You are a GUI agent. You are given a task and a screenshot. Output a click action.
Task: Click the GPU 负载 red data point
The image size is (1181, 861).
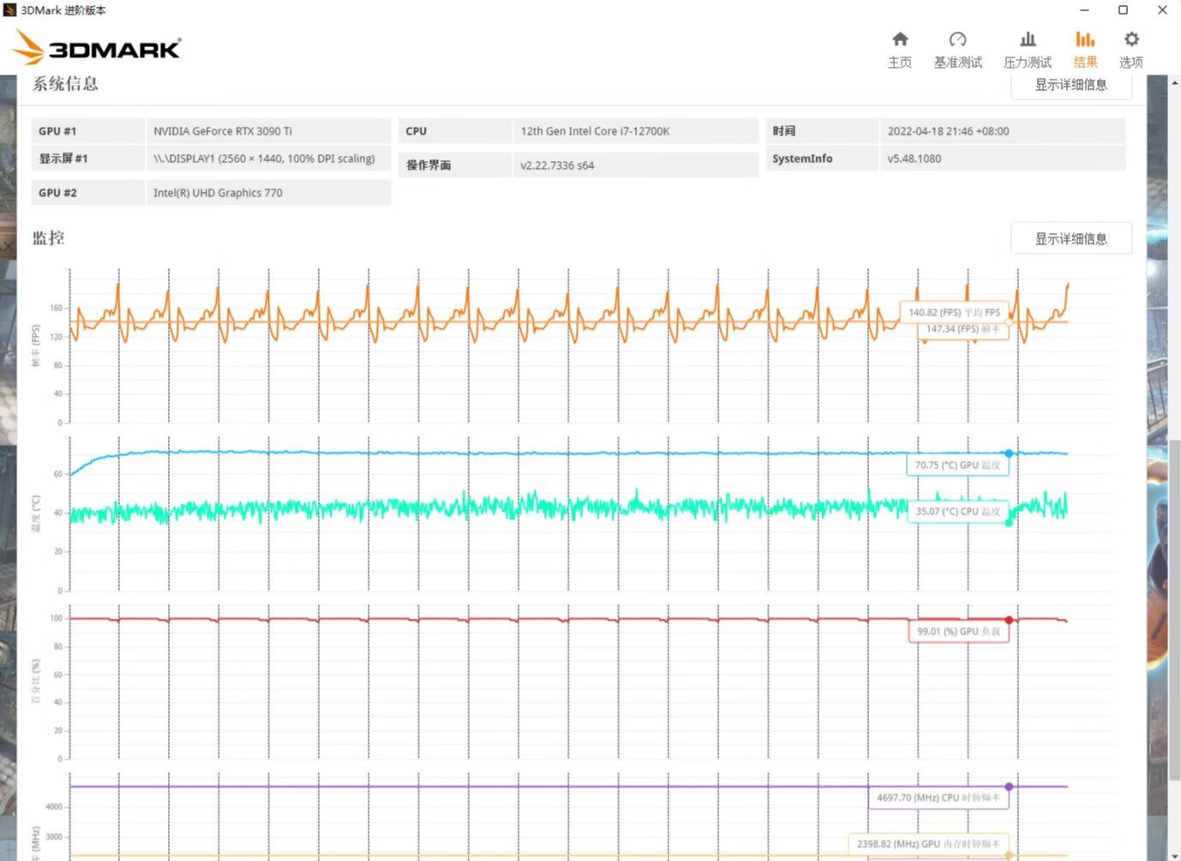point(1009,619)
